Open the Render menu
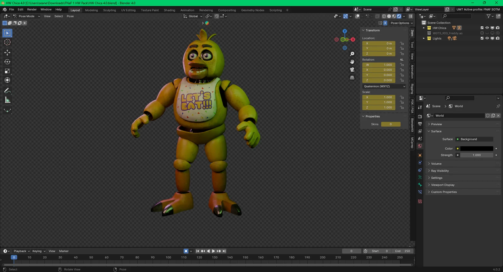Image resolution: width=503 pixels, height=272 pixels. tap(32, 9)
